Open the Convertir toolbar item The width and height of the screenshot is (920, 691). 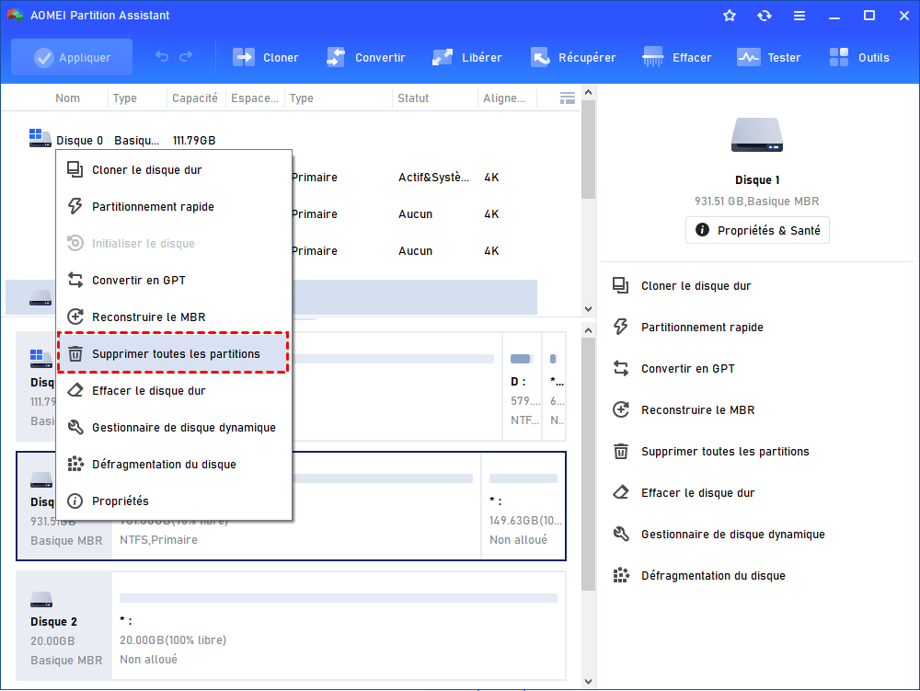pyautogui.click(x=365, y=57)
